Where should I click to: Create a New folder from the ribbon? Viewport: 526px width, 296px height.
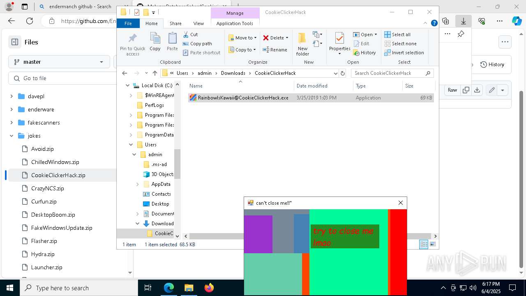click(302, 44)
